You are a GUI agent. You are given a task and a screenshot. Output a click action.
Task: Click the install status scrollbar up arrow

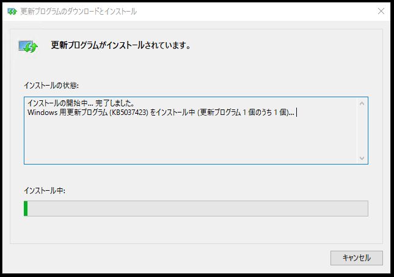coord(362,104)
